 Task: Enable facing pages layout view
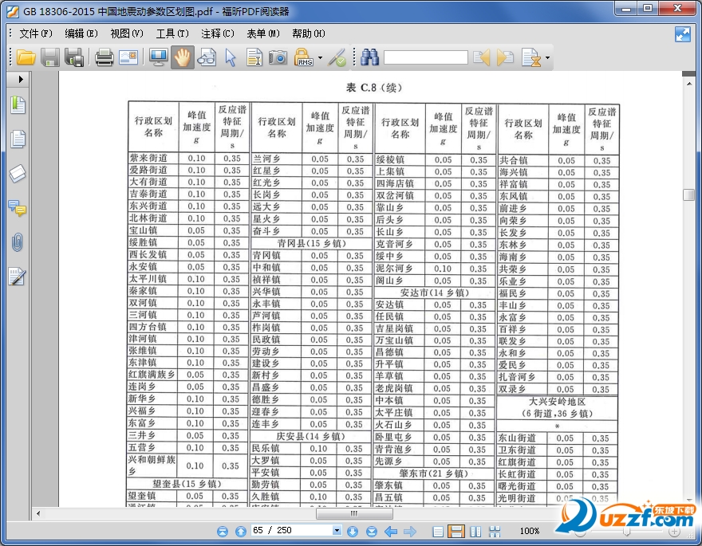pos(475,531)
